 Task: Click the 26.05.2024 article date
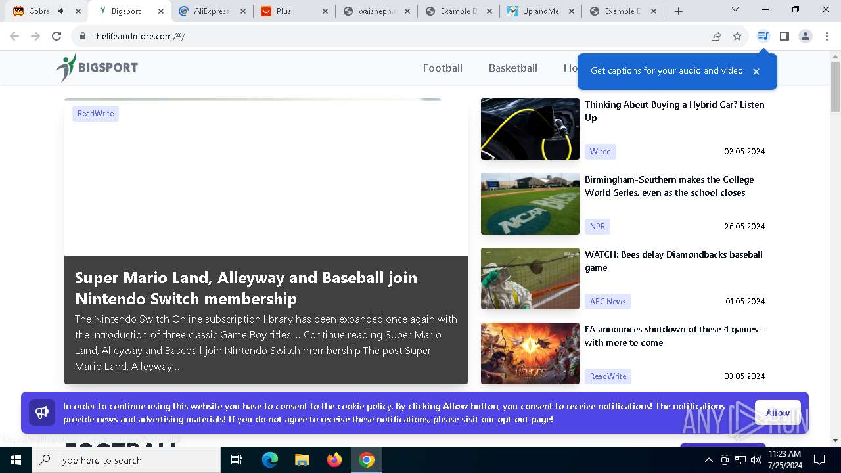pos(744,227)
